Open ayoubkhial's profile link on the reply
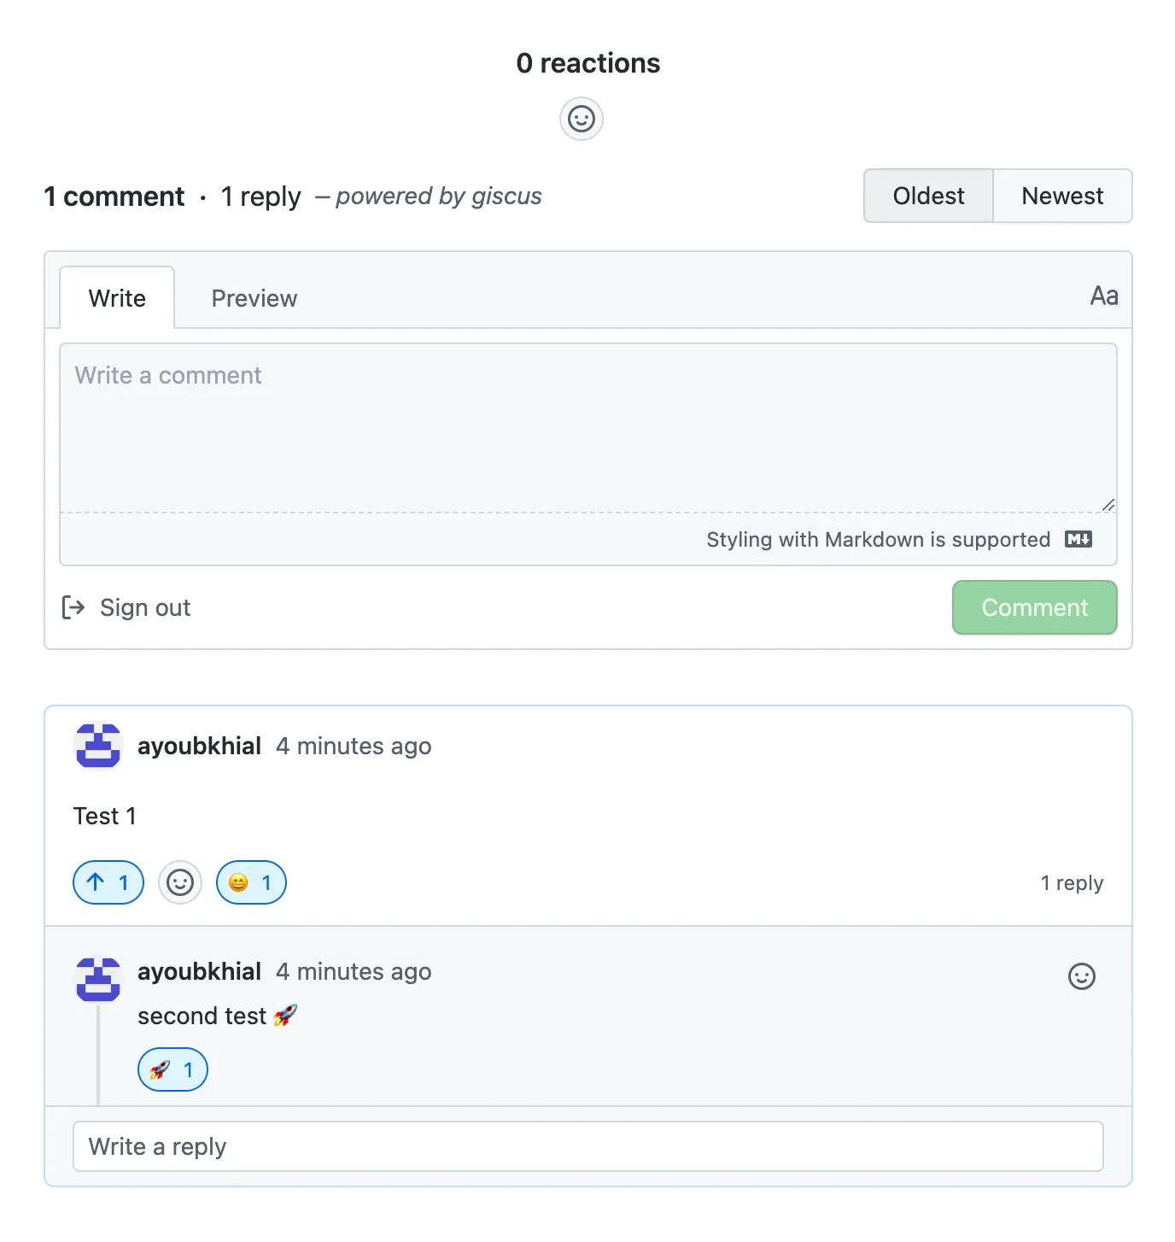This screenshot has height=1242, width=1175. (199, 972)
